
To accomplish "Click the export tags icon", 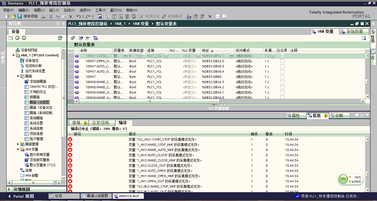I will (81, 38).
